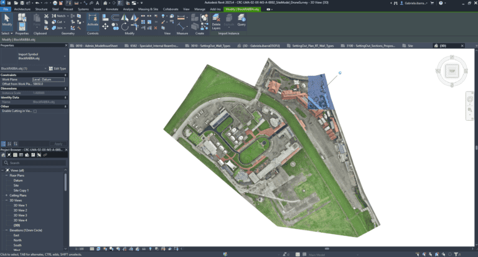Select the North elevation in Project Browser
The image size is (478, 257).
coord(17,240)
